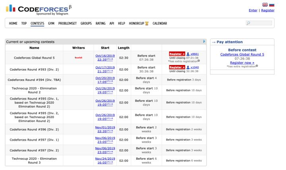Open the GROUPS menu item
The image size is (286, 170).
click(86, 23)
